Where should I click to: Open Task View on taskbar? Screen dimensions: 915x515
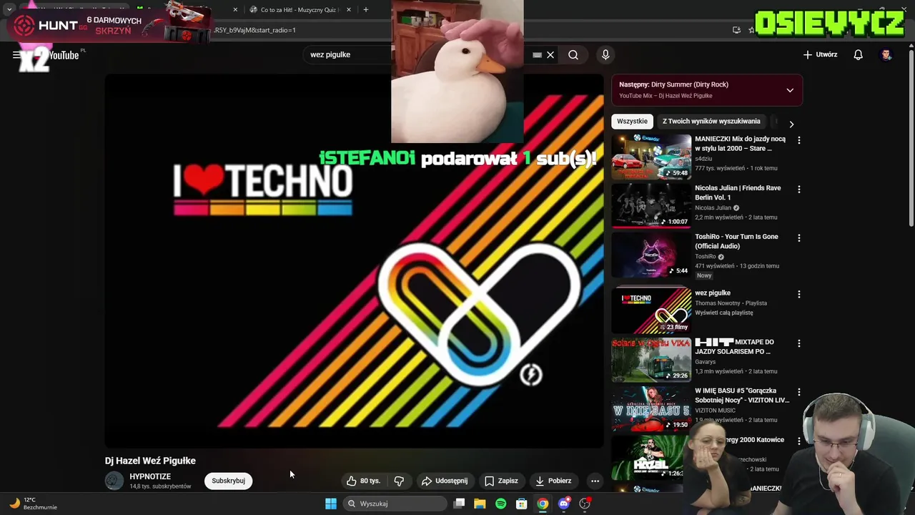click(459, 504)
